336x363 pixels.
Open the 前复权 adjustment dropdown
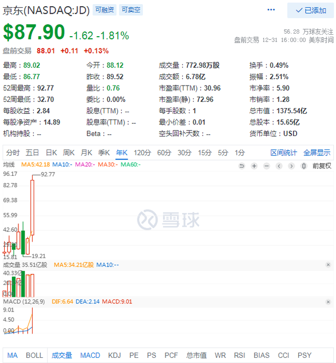pos(321,166)
